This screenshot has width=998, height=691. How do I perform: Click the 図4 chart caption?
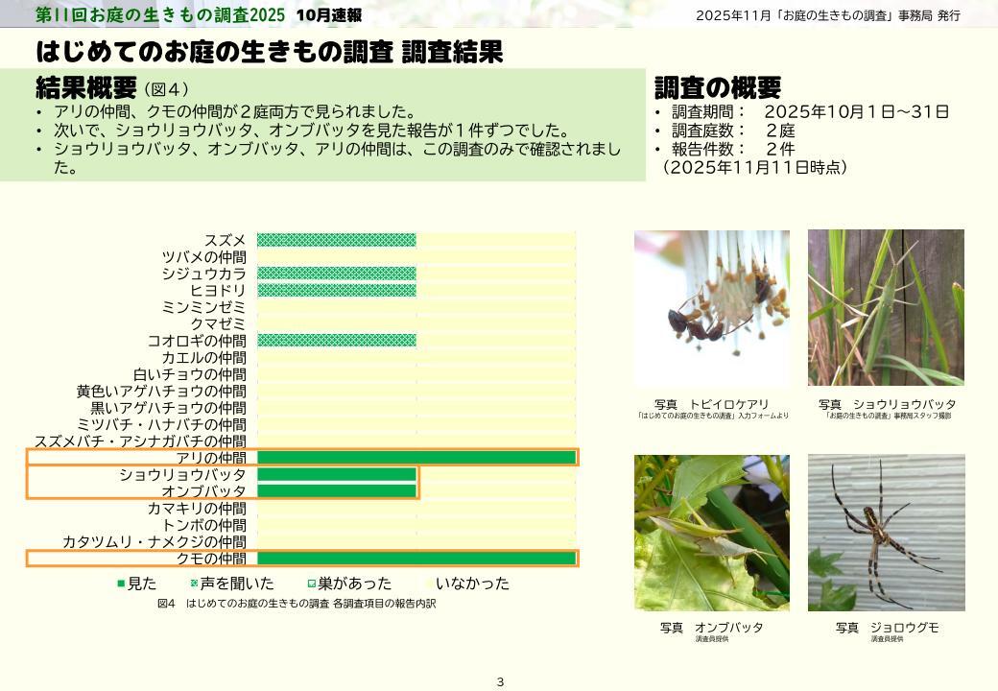tap(297, 604)
